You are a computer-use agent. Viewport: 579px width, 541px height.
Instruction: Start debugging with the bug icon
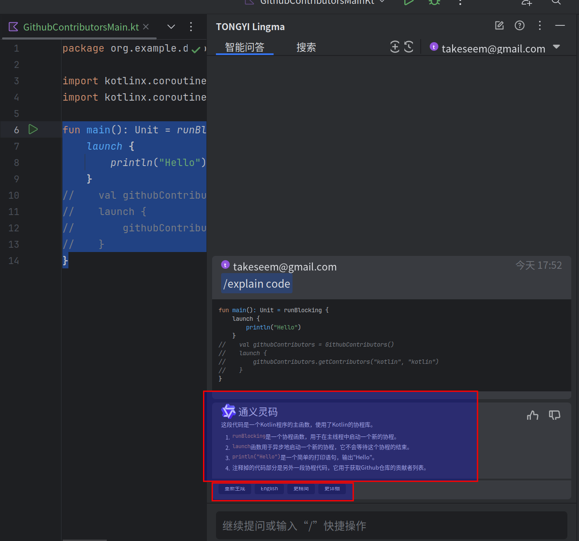pyautogui.click(x=434, y=2)
